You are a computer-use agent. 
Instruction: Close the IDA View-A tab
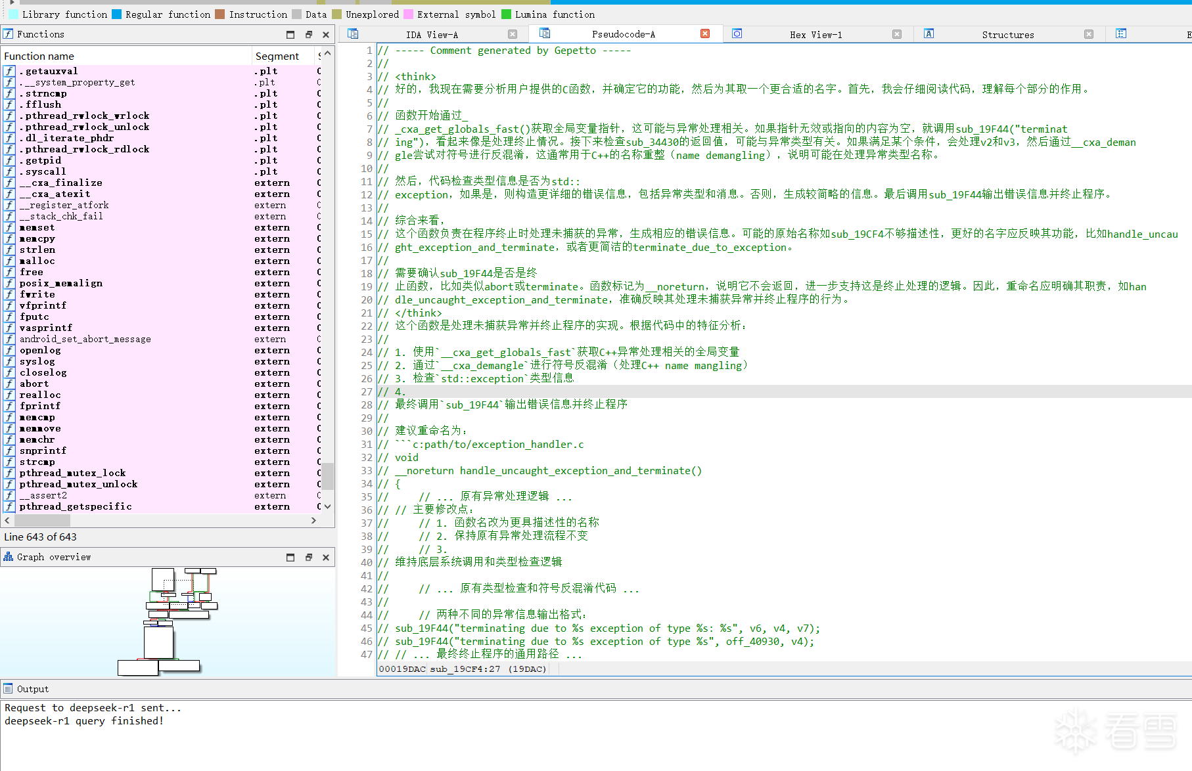tap(513, 34)
